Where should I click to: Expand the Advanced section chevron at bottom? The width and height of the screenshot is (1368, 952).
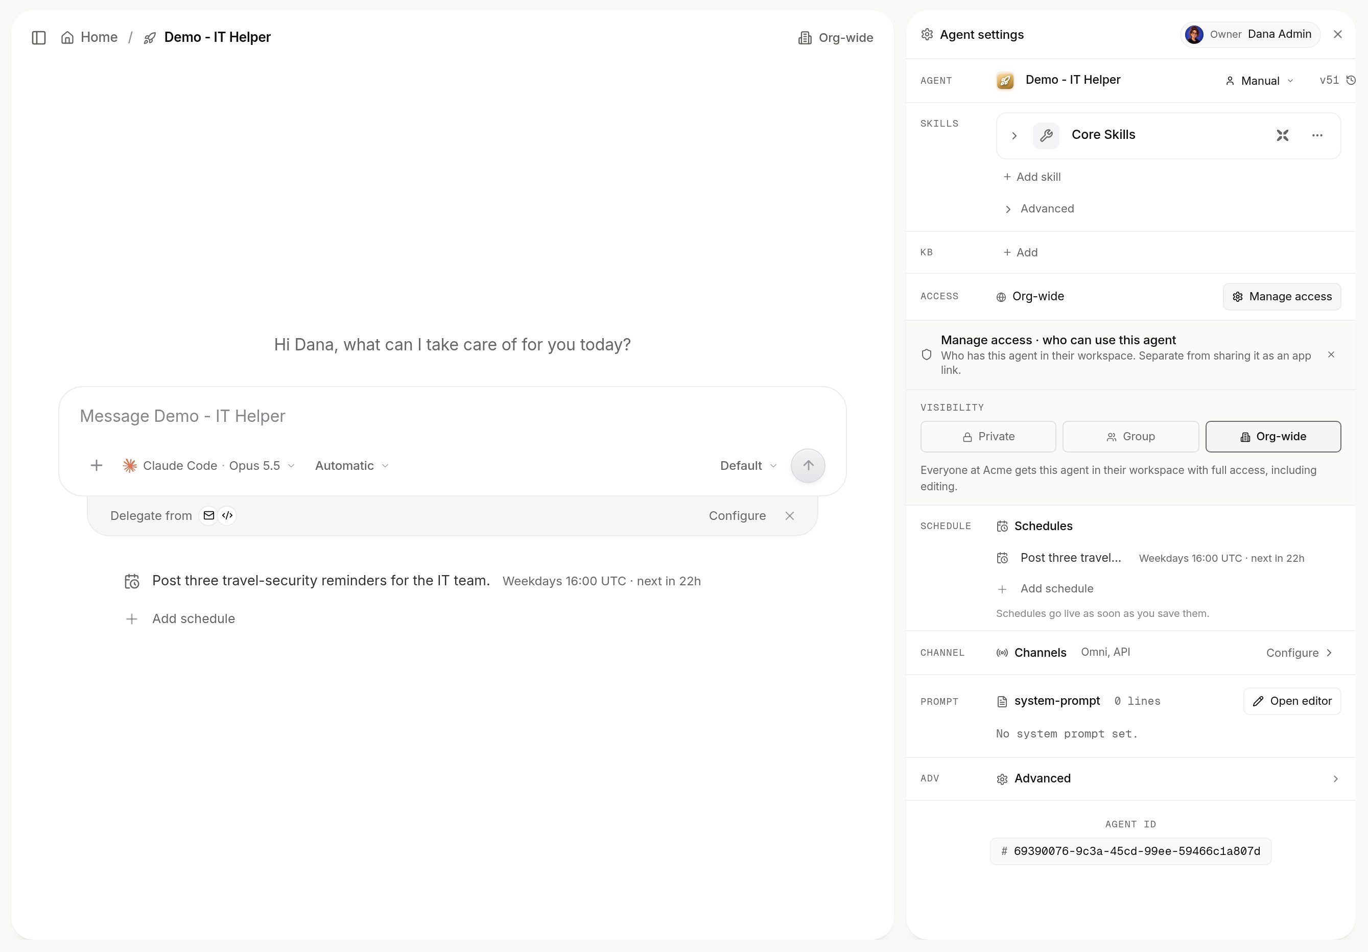[x=1335, y=779]
